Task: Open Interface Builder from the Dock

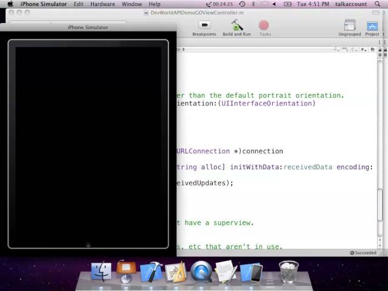Action: coord(176,272)
